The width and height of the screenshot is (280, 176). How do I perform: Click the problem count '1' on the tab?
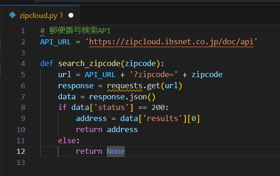(61, 15)
